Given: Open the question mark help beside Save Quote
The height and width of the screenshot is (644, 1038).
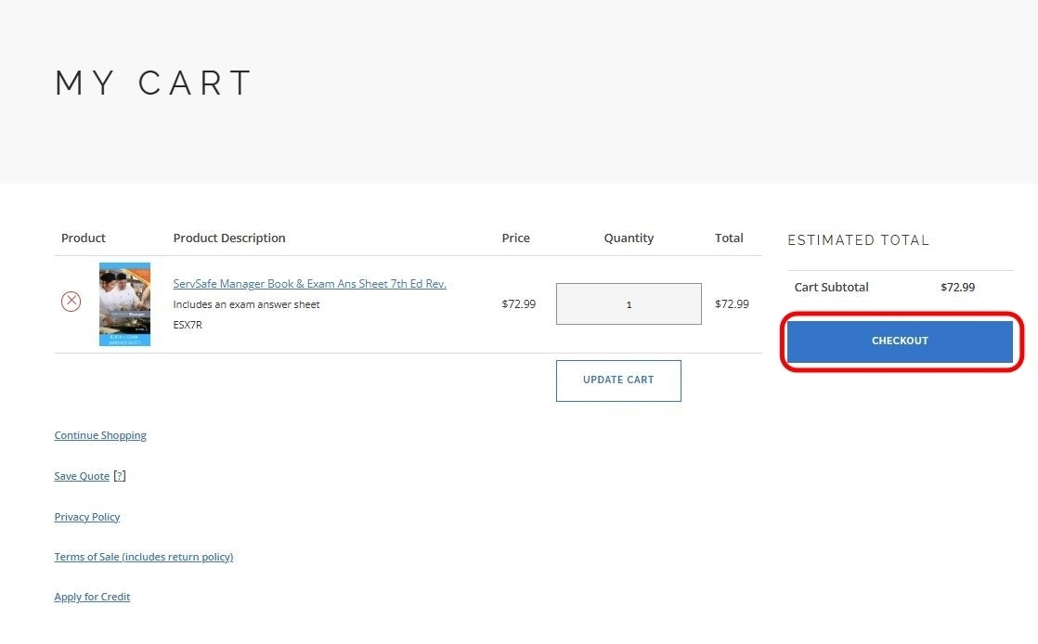Looking at the screenshot, I should tap(120, 476).
